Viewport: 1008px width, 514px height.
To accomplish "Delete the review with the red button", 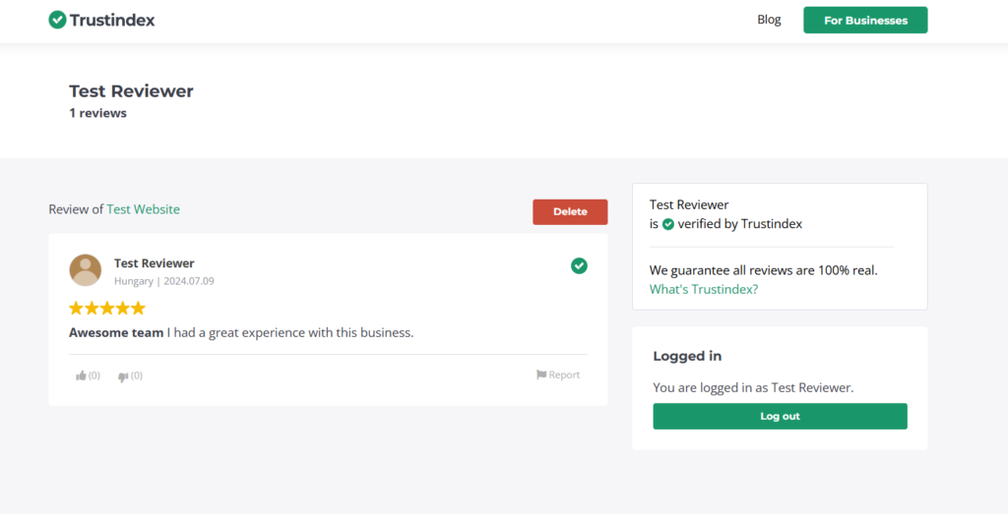I will pyautogui.click(x=570, y=211).
